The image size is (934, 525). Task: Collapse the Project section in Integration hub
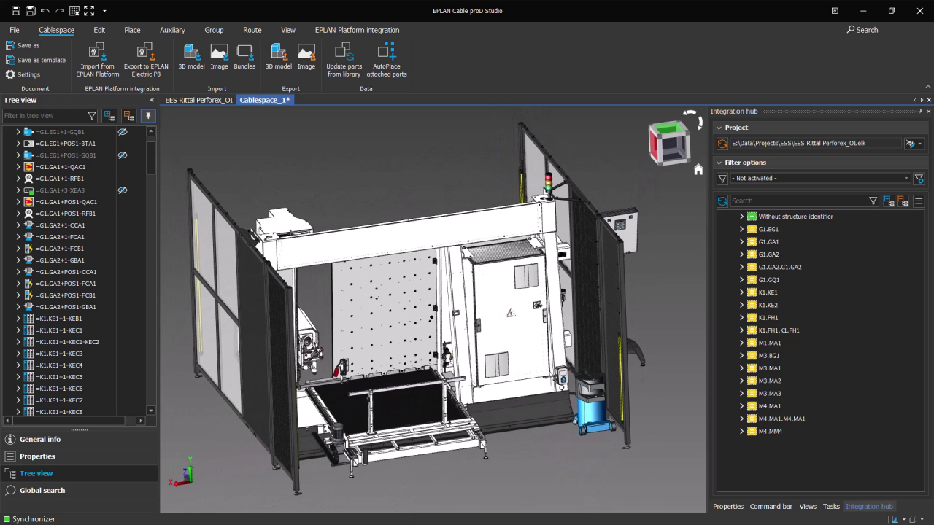coord(719,128)
